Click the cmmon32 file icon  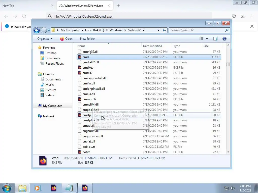pos(80,99)
